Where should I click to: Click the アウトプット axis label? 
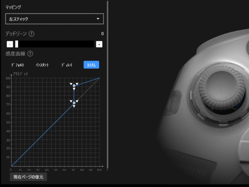coord(21,74)
